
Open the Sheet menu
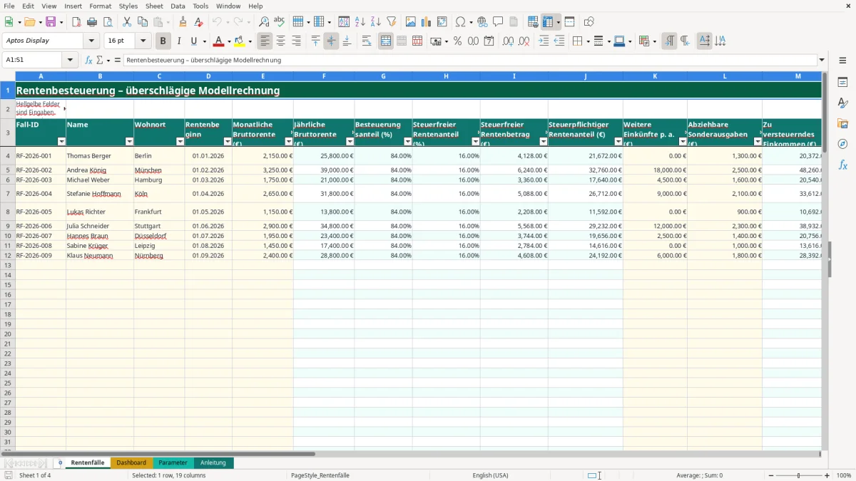(x=154, y=6)
